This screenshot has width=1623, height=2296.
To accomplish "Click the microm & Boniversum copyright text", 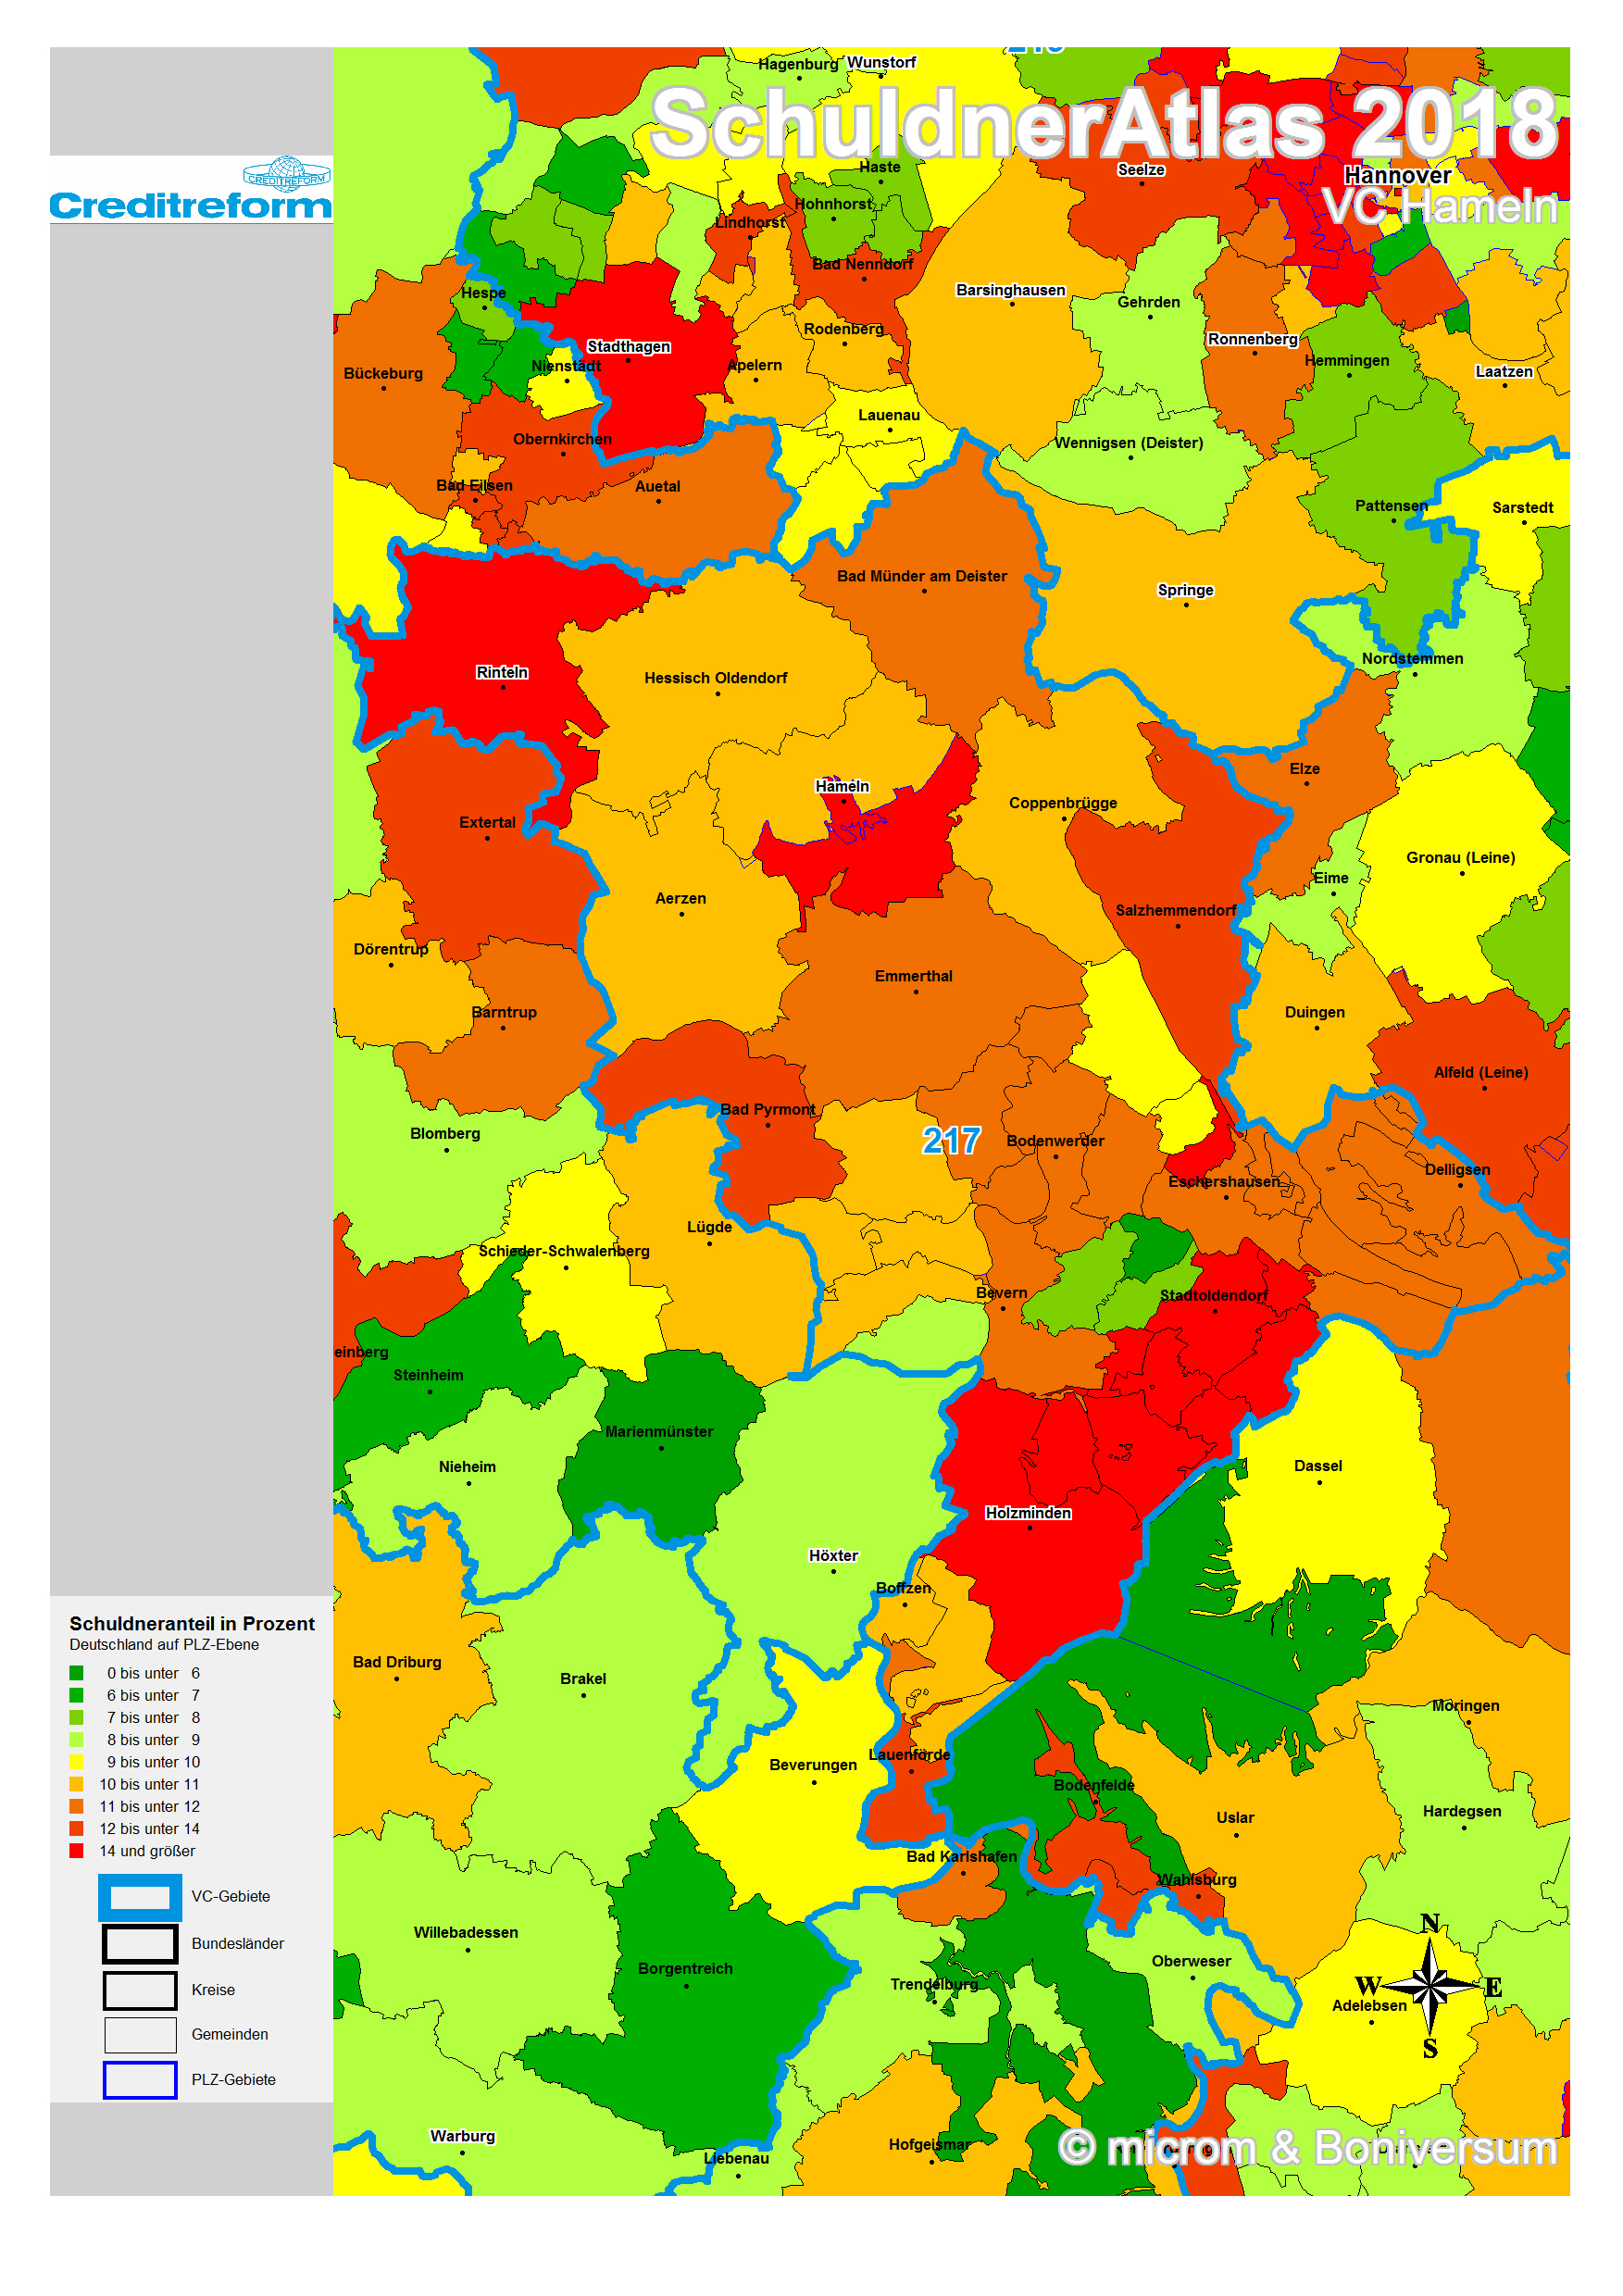I will (x=1307, y=2148).
